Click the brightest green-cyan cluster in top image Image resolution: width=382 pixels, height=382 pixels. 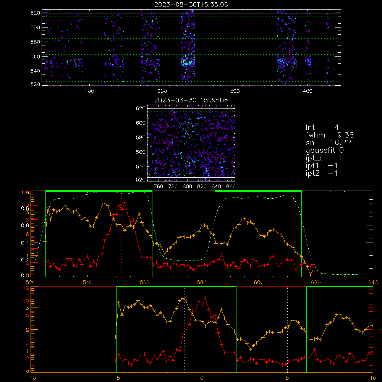coord(188,62)
